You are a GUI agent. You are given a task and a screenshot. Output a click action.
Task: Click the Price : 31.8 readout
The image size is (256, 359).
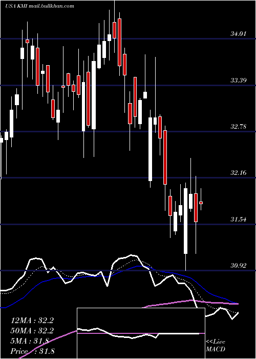tap(33, 351)
